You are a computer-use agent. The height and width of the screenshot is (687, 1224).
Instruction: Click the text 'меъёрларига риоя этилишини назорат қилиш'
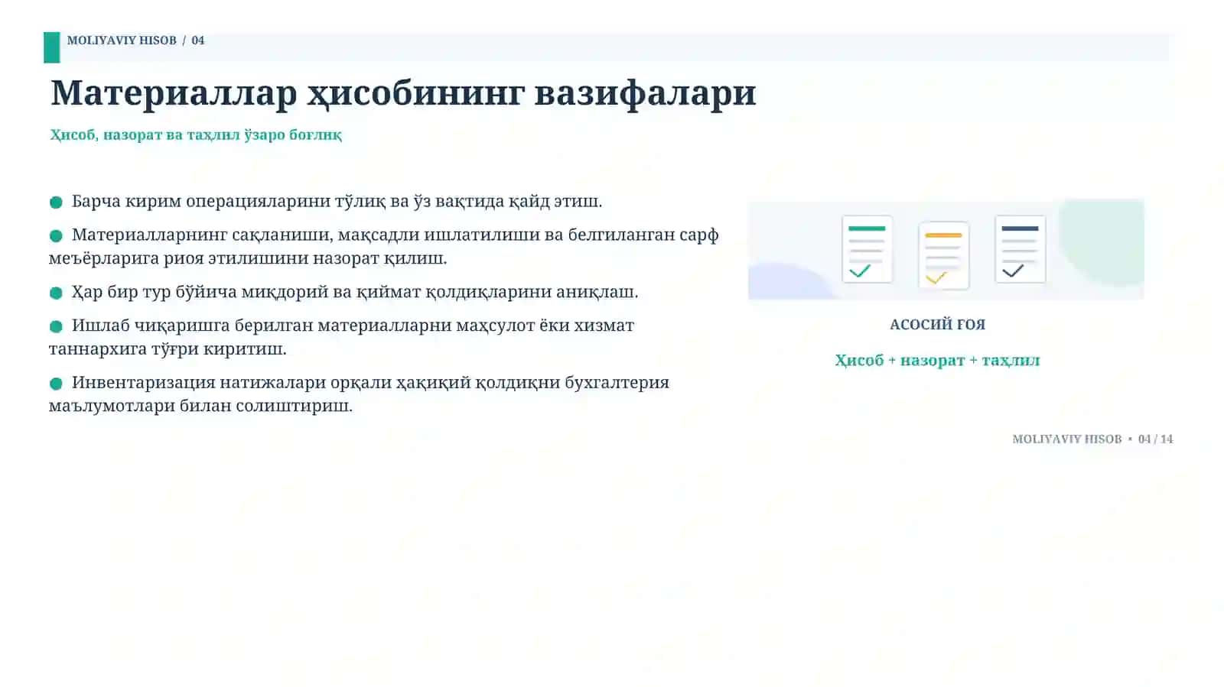[248, 258]
